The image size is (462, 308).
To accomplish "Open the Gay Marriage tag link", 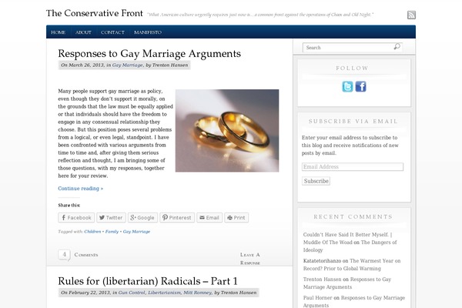I will point(136,232).
